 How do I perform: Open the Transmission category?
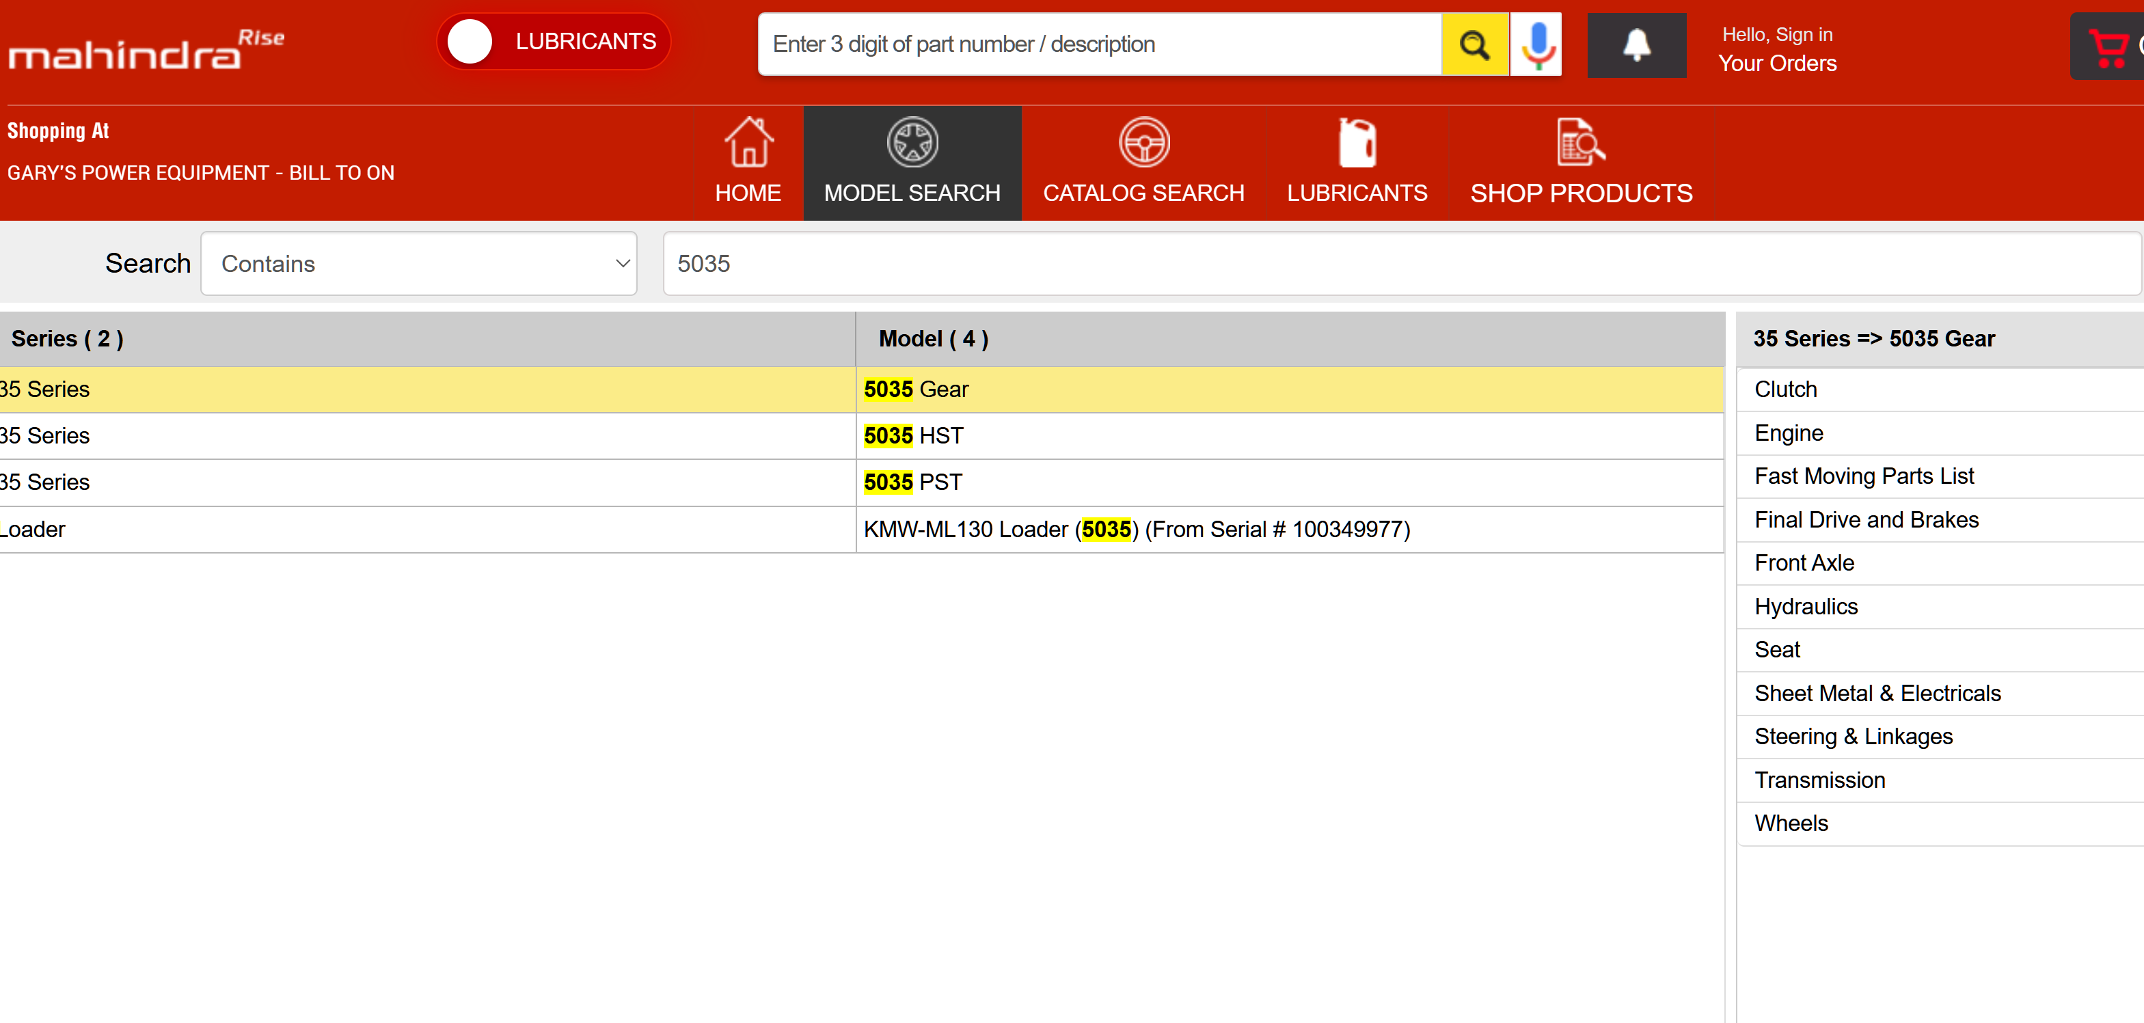pos(1940,780)
